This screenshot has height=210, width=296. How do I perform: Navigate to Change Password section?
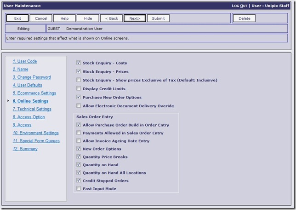click(x=32, y=77)
